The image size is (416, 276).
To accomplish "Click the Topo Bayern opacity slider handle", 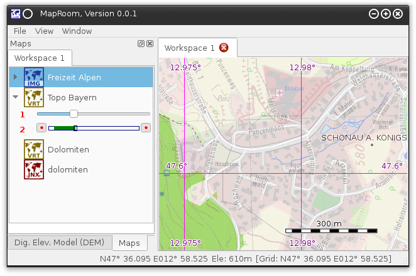I will pyautogui.click(x=74, y=114).
